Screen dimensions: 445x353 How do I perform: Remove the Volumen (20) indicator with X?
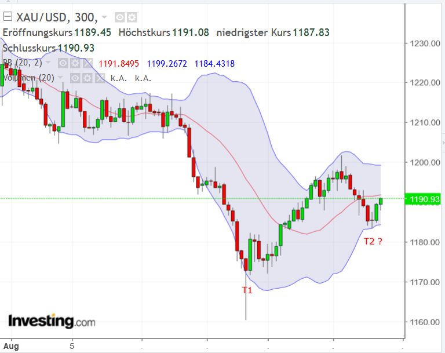click(100, 78)
